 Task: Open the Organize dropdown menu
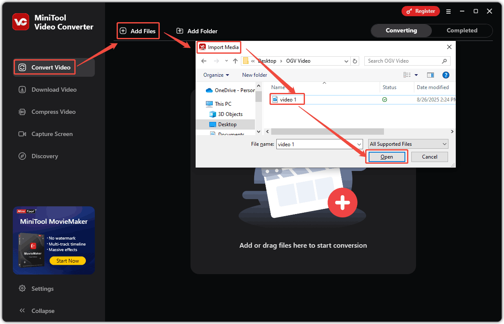coord(216,75)
